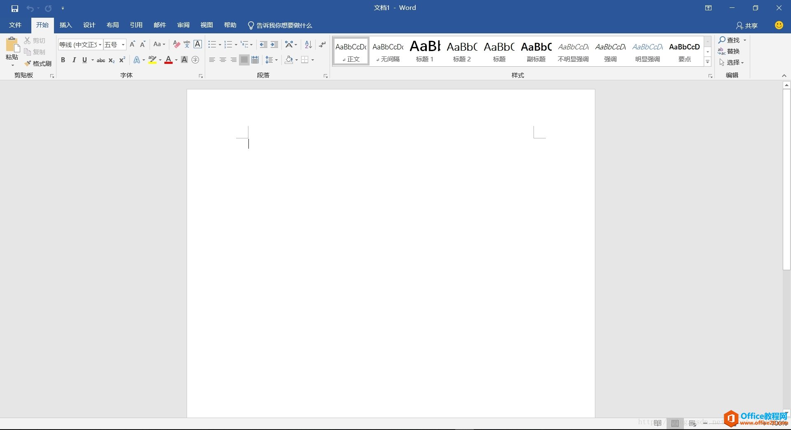Click the center align icon

point(223,60)
